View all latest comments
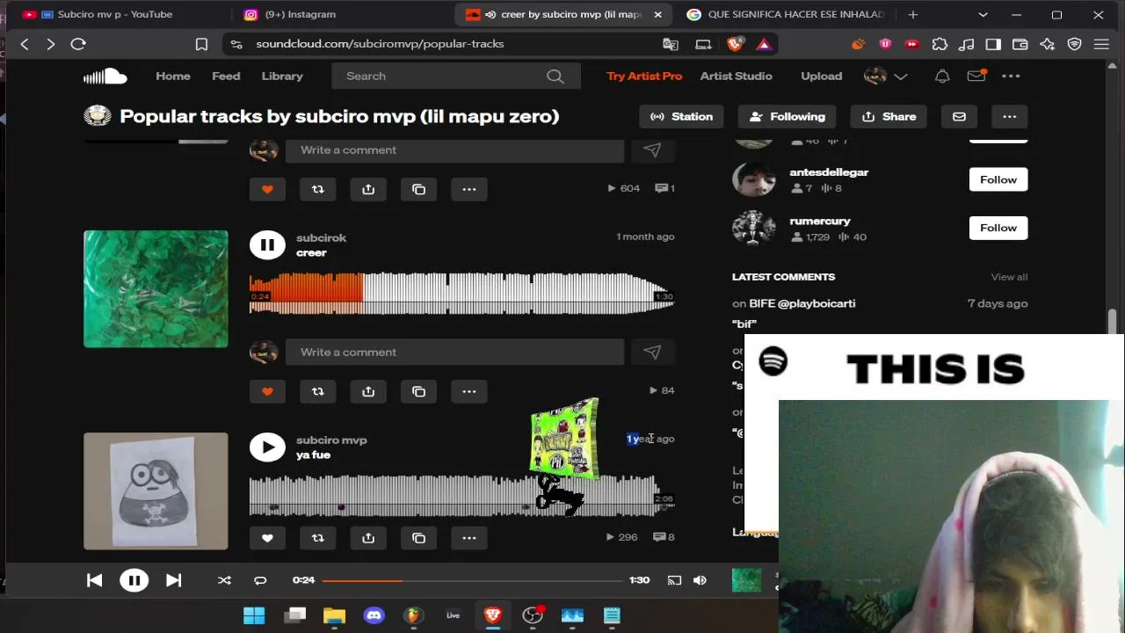This screenshot has height=633, width=1125. pos(1009,277)
